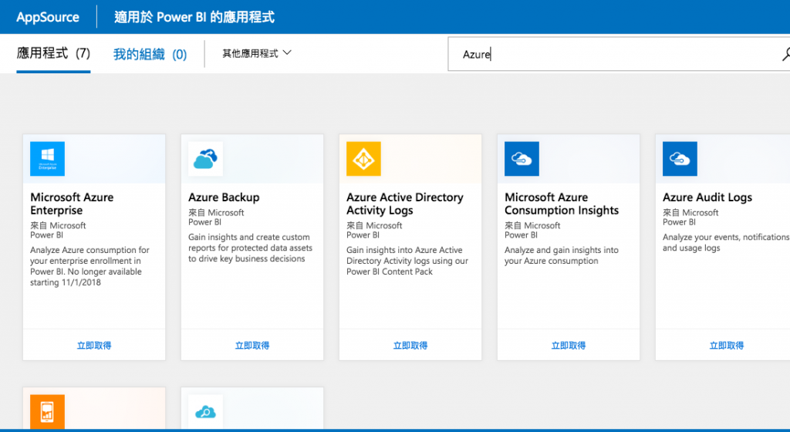Click the AppSource logo text
Viewport: 790px width, 432px height.
point(48,17)
